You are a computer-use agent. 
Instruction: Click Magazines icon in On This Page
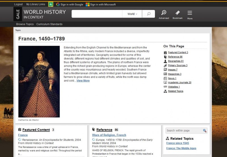[165, 74]
